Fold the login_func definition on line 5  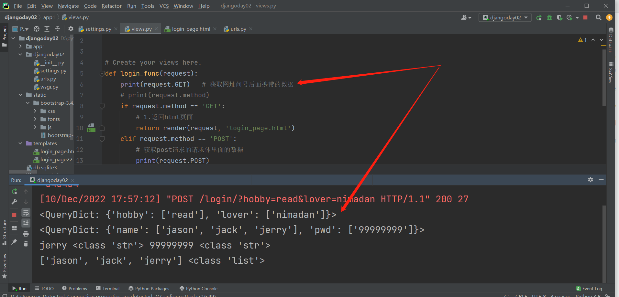102,73
